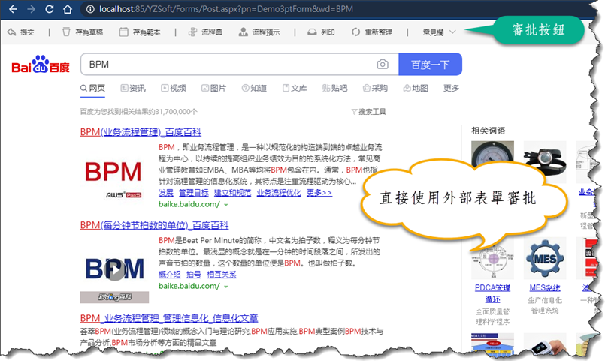Open the 业务流程优化 sub-link
Screen dimensions: 605x361
pos(279,193)
